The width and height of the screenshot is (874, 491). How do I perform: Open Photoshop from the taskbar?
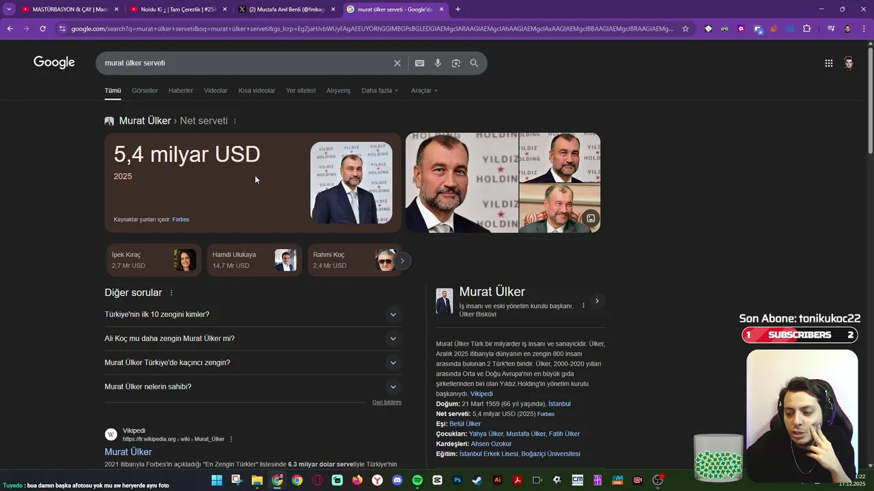(x=457, y=480)
